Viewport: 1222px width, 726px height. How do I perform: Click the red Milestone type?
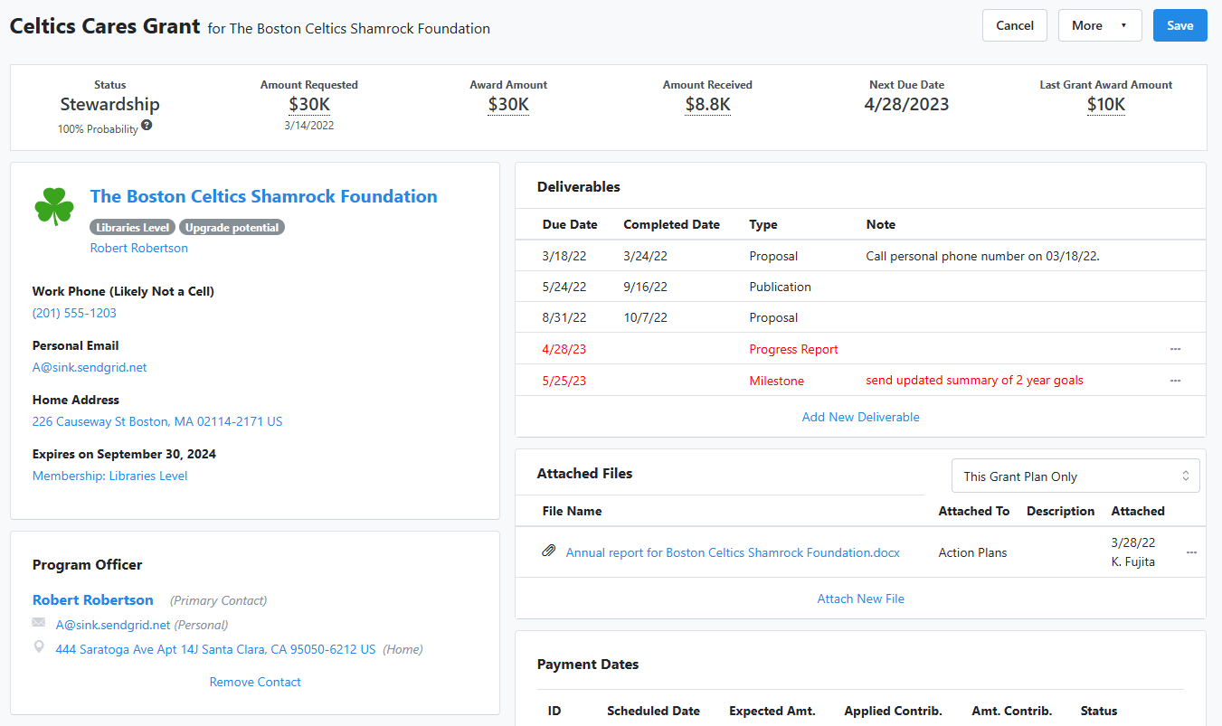(776, 381)
